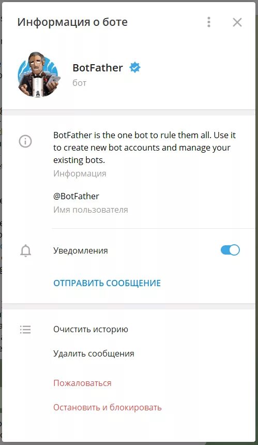Open the three-dot options menu

pyautogui.click(x=209, y=22)
